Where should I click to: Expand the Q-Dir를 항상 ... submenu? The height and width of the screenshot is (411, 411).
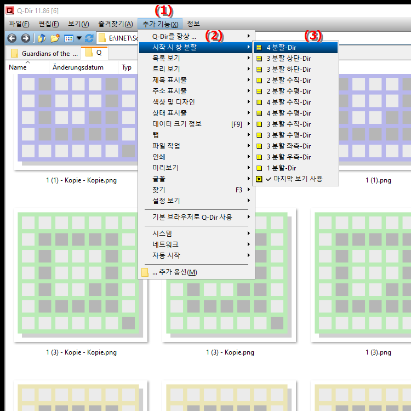tap(196, 36)
